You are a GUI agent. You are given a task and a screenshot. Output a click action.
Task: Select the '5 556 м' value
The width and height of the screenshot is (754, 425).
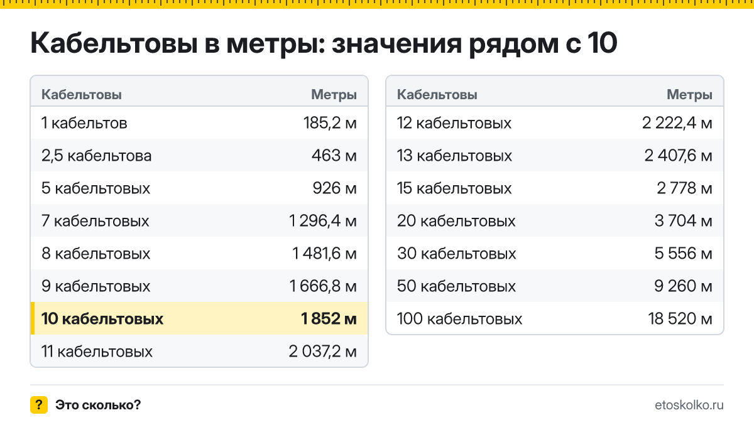685,254
